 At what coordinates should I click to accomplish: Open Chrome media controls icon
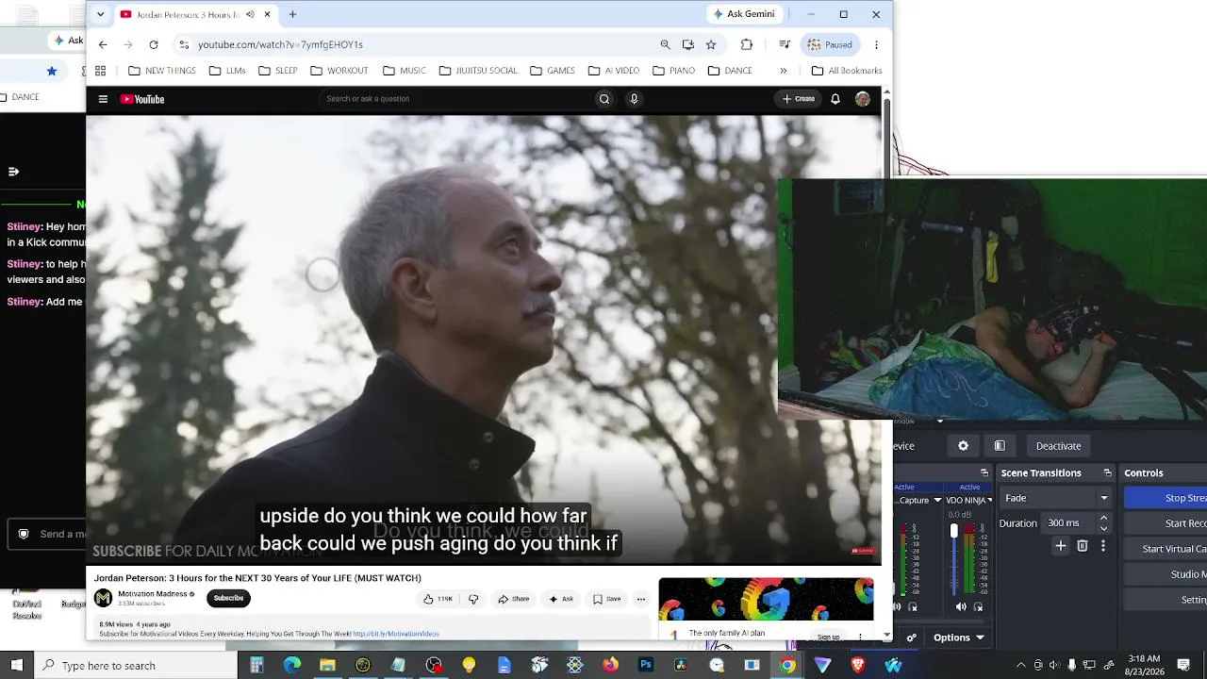pos(785,44)
